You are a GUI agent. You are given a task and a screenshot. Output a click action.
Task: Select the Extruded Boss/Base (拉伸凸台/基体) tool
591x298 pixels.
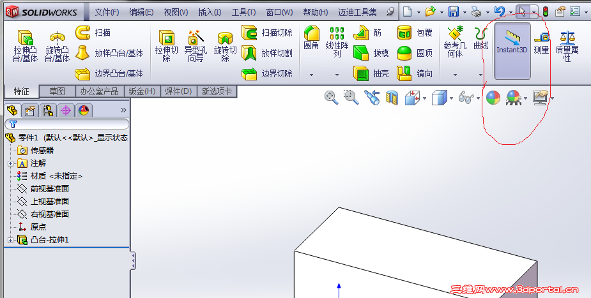(26, 46)
